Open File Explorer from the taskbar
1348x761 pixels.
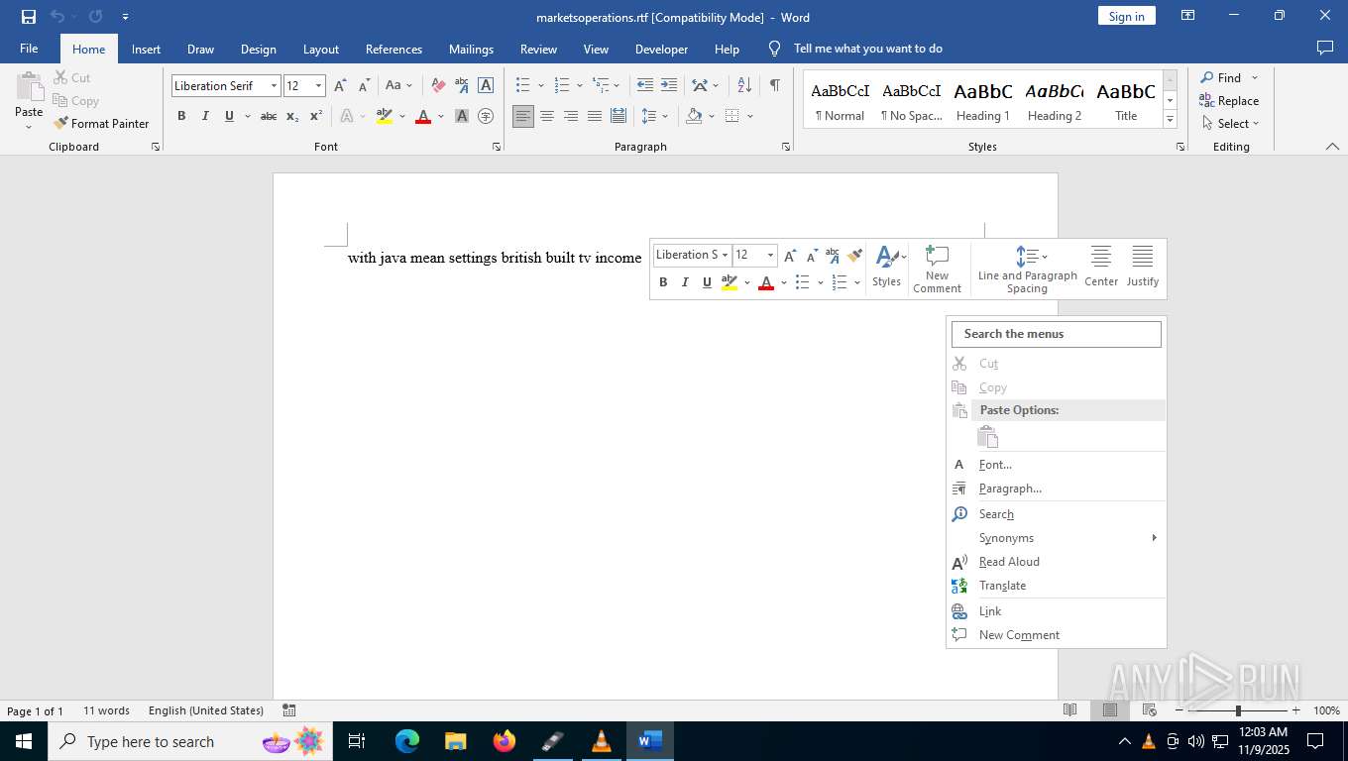click(x=456, y=741)
